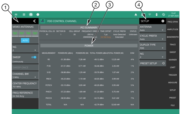Screen dimensions: 193x114
Task: Select STATUS value Unknown
Action: click(133, 35)
